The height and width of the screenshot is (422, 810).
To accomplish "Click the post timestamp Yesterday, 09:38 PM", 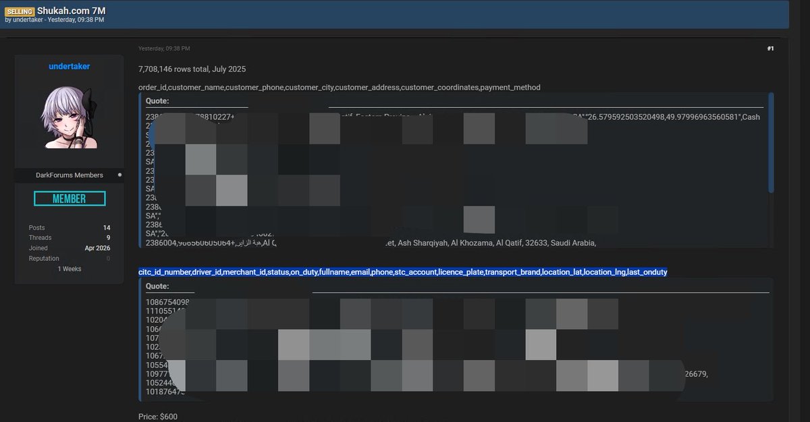I will tap(164, 49).
